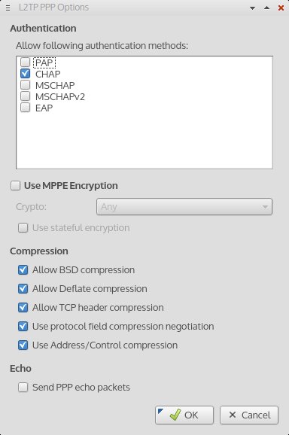The image size is (289, 435).
Task: Confirm settings with the OK button
Action: pos(184,415)
